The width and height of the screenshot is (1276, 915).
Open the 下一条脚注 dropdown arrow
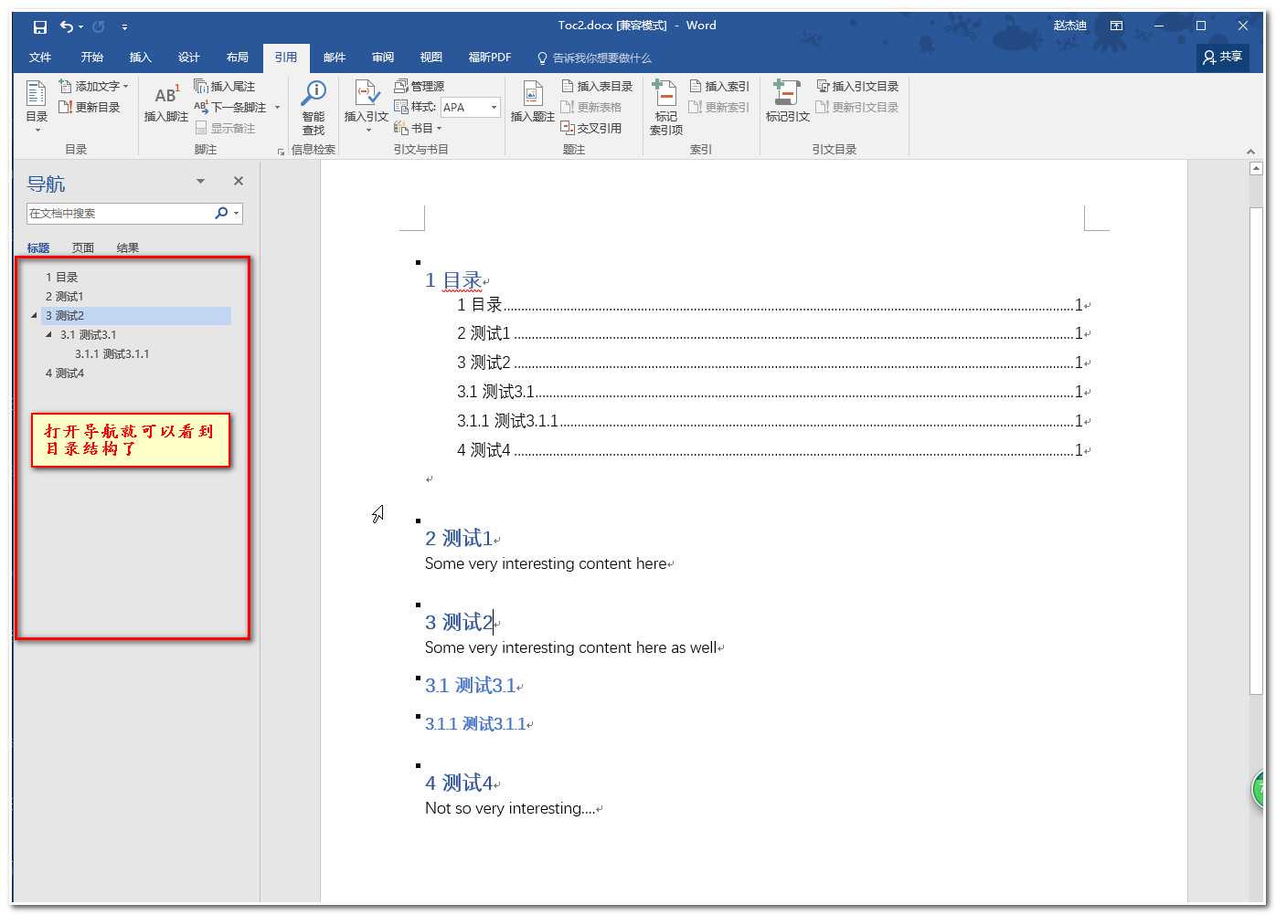click(277, 107)
